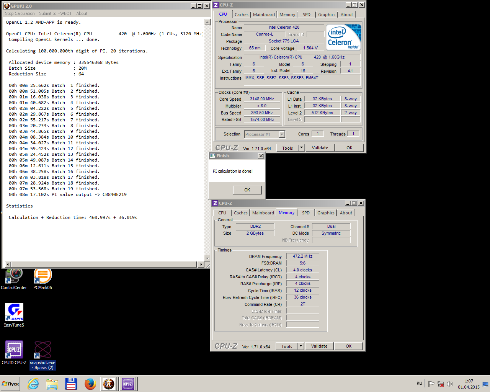This screenshot has height=392, width=490.
Task: Click the taskbar clock showing 1:07
Action: point(469,384)
